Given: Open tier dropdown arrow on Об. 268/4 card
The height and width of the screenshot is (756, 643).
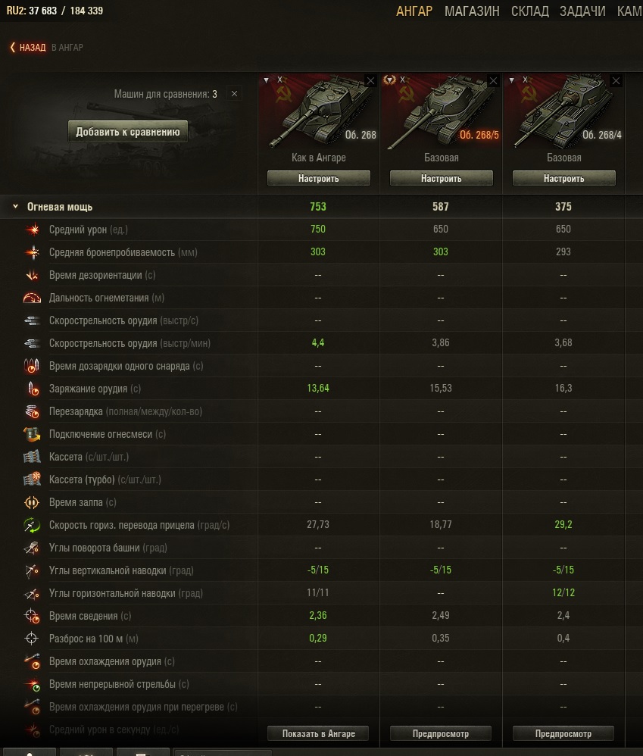Looking at the screenshot, I should (511, 80).
